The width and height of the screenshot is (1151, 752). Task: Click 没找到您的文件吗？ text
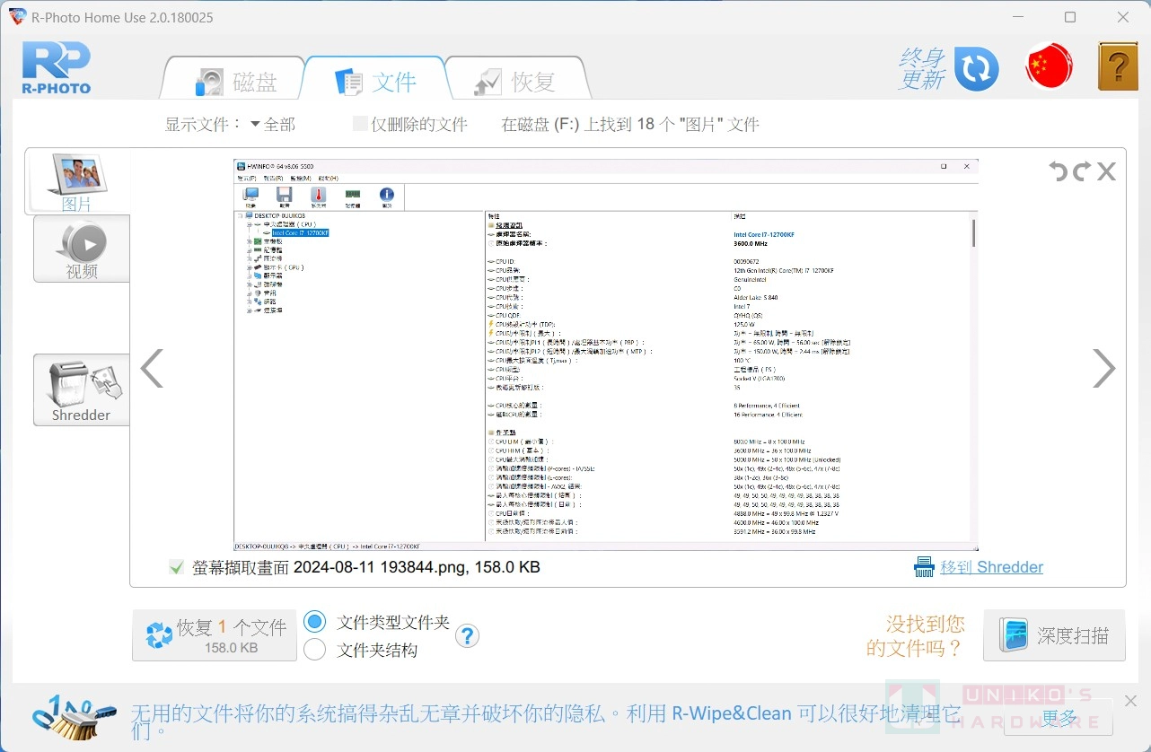tap(915, 635)
